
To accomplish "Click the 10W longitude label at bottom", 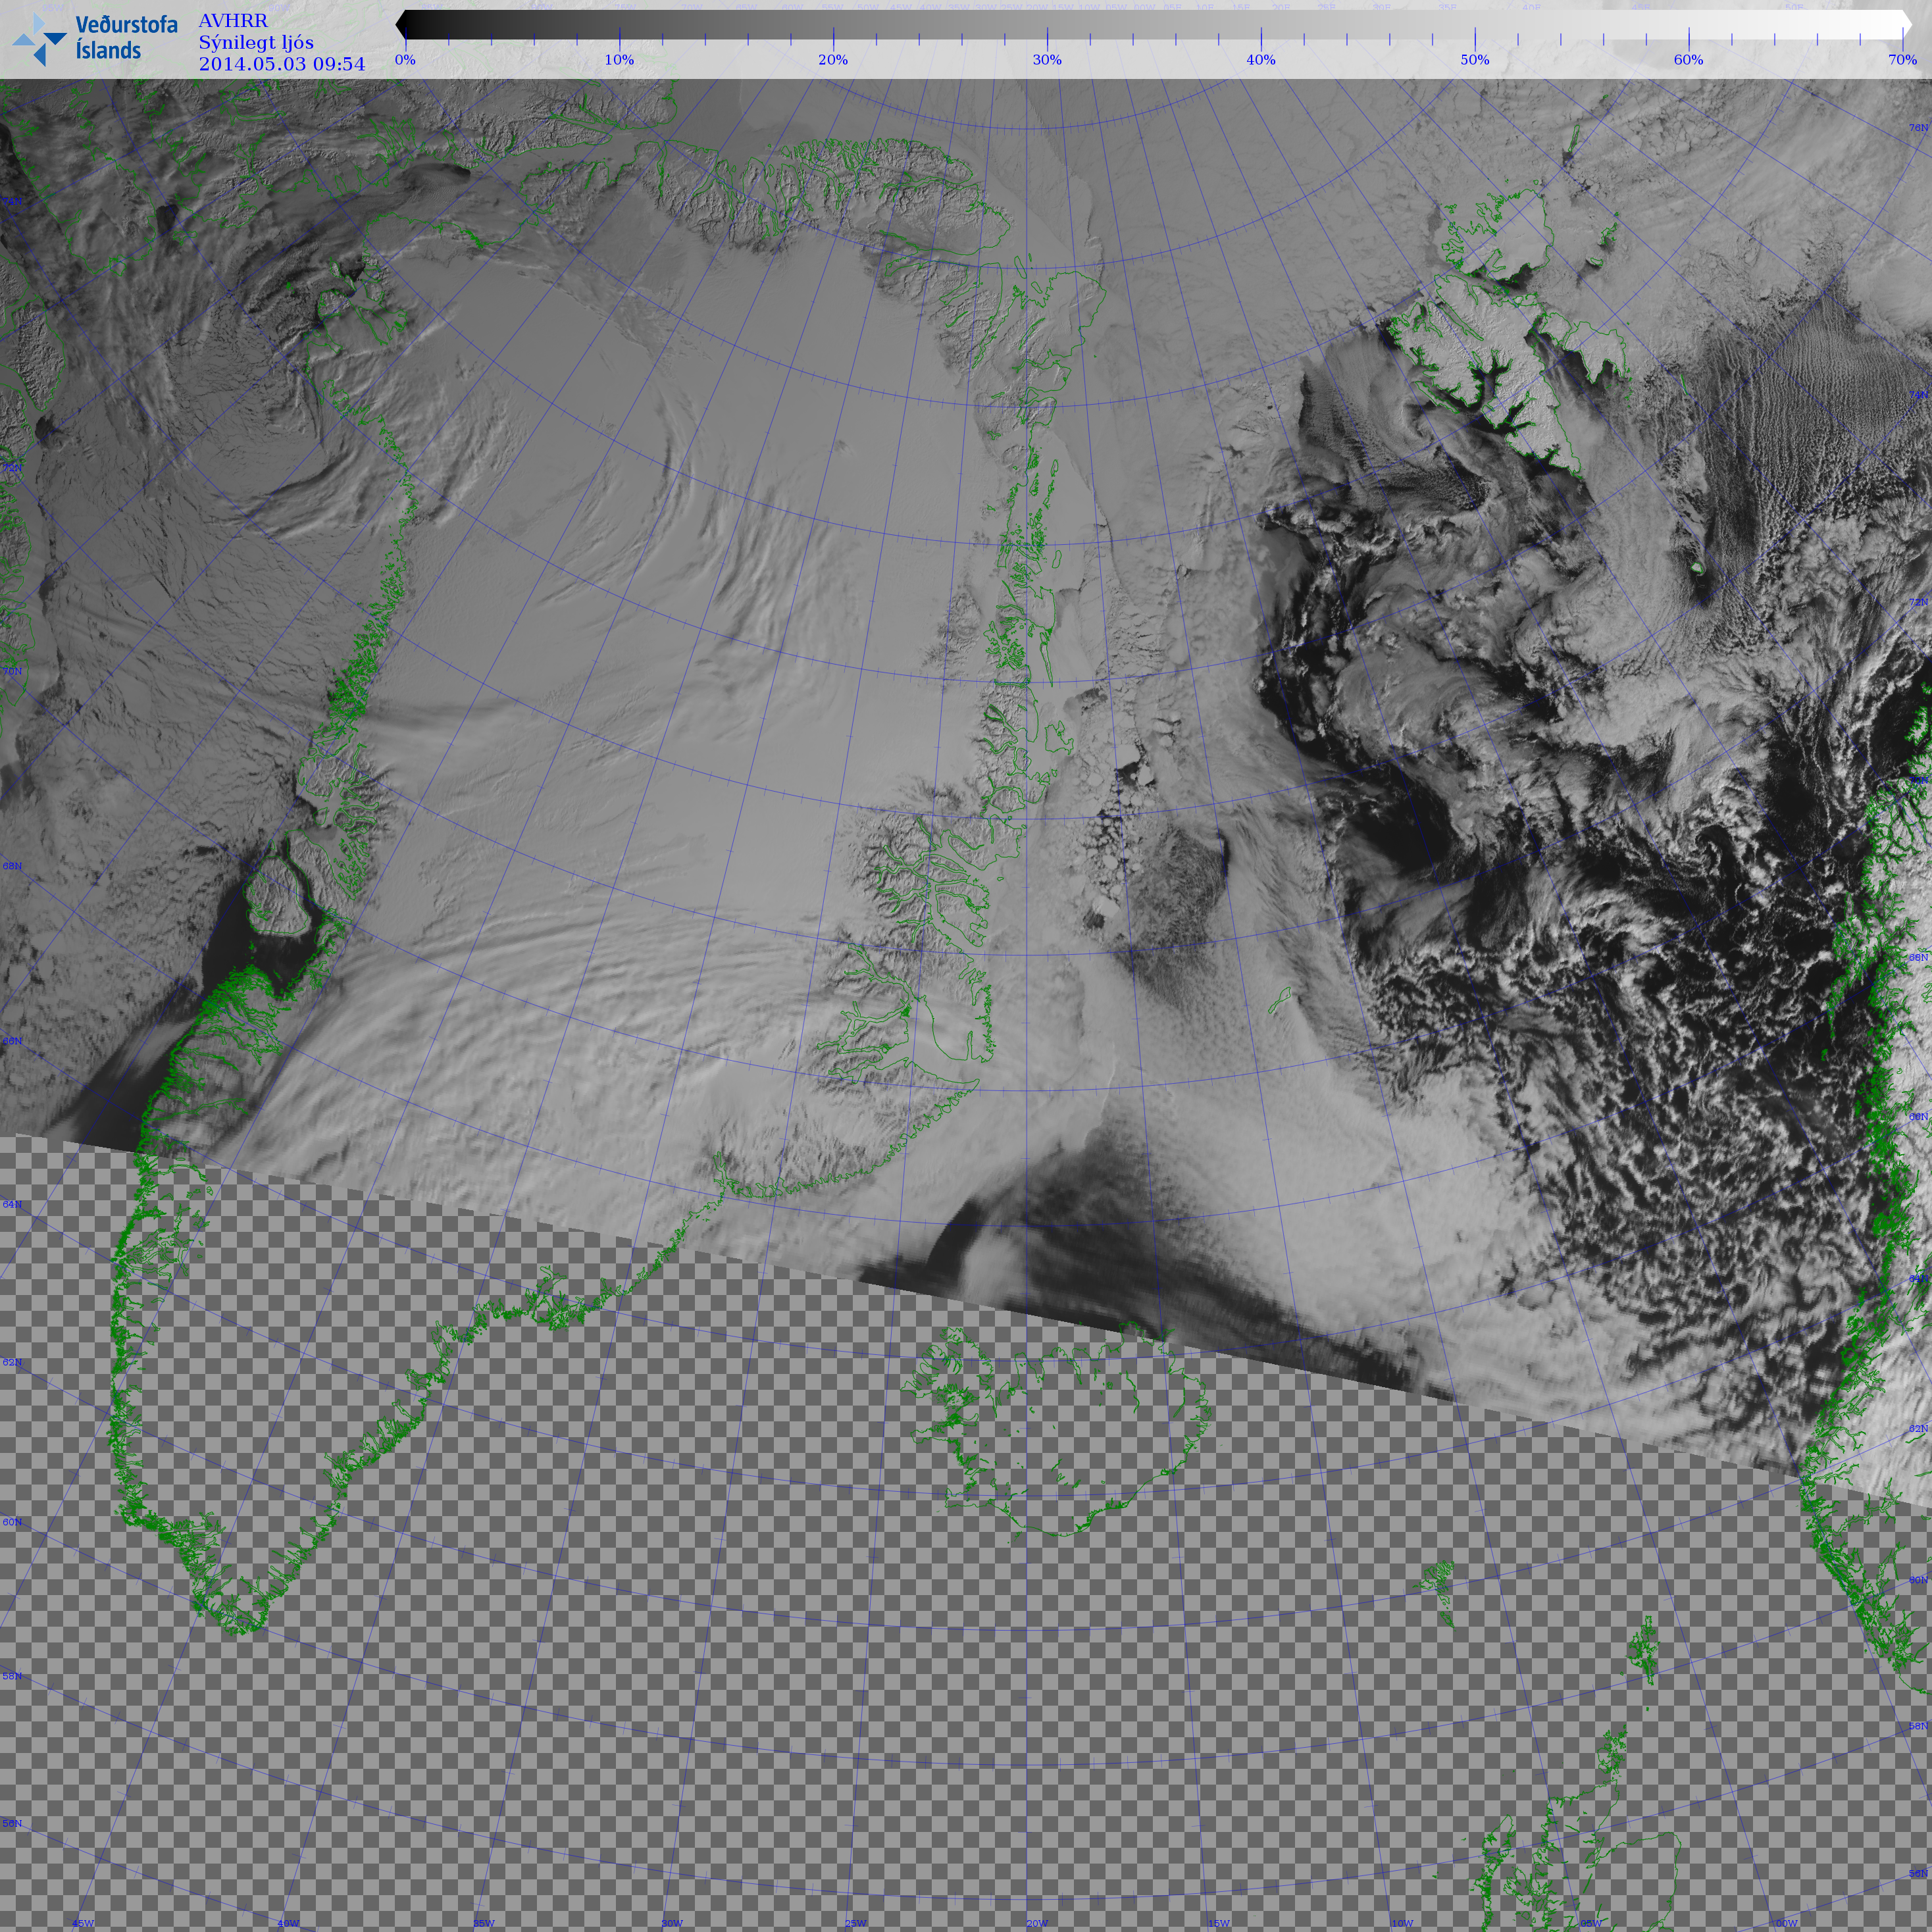I will point(1402,1923).
